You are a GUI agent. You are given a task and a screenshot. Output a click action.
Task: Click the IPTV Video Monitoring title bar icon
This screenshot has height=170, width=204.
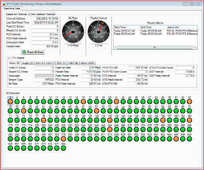tap(4, 4)
